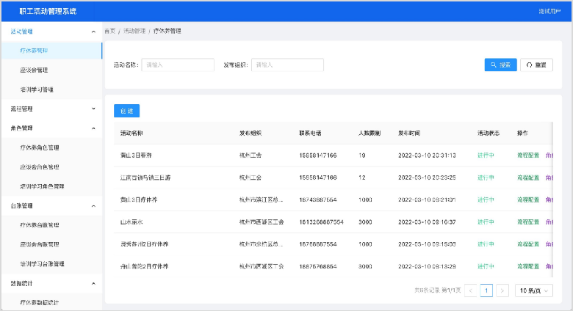Select page number 1 in pagination
The height and width of the screenshot is (311, 573).
[x=486, y=290]
